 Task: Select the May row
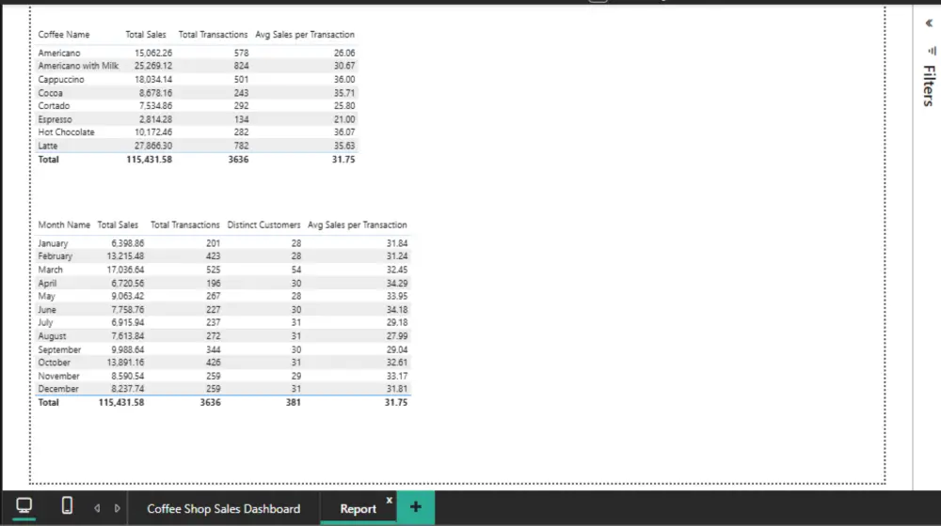point(223,296)
